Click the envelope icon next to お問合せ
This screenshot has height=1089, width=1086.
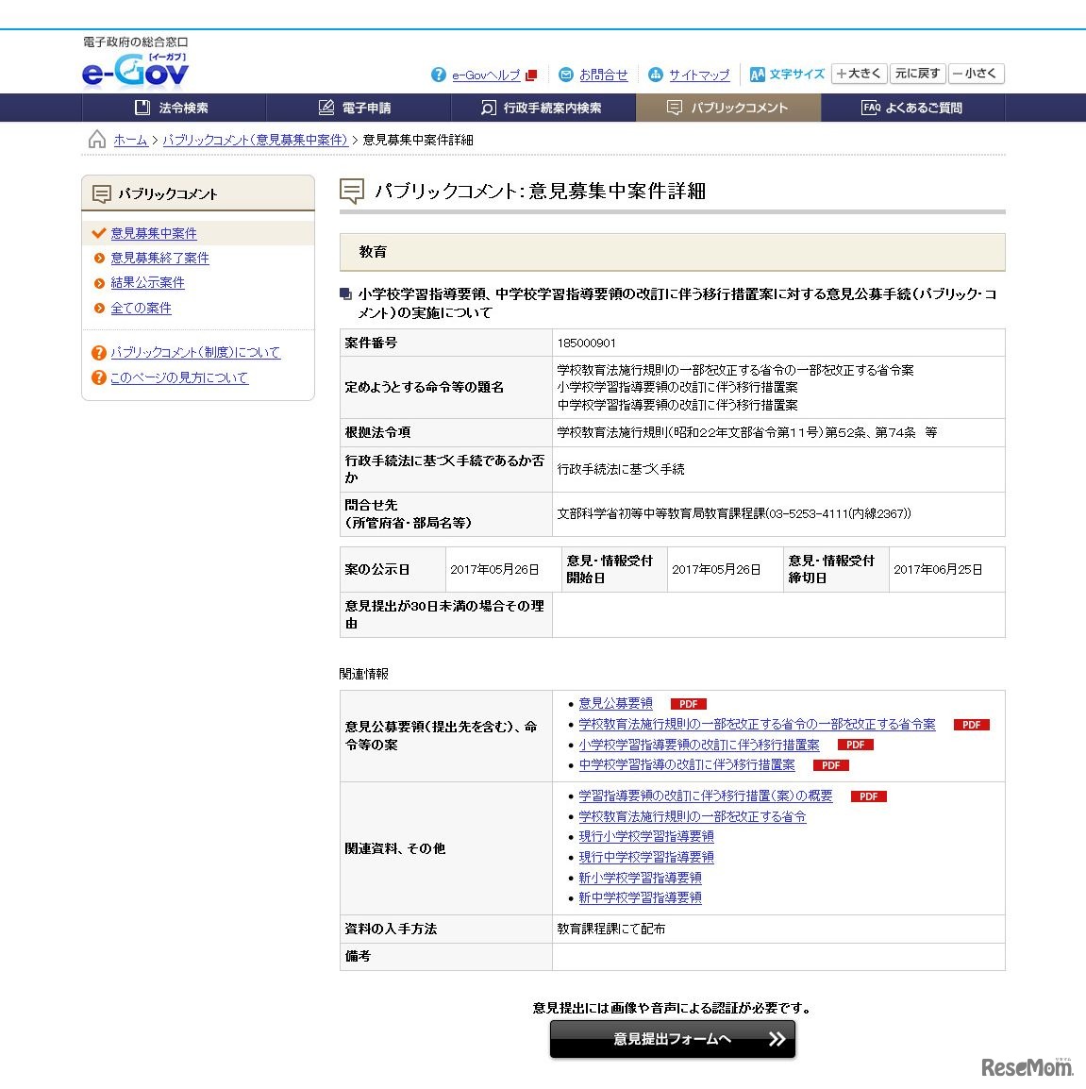point(566,74)
